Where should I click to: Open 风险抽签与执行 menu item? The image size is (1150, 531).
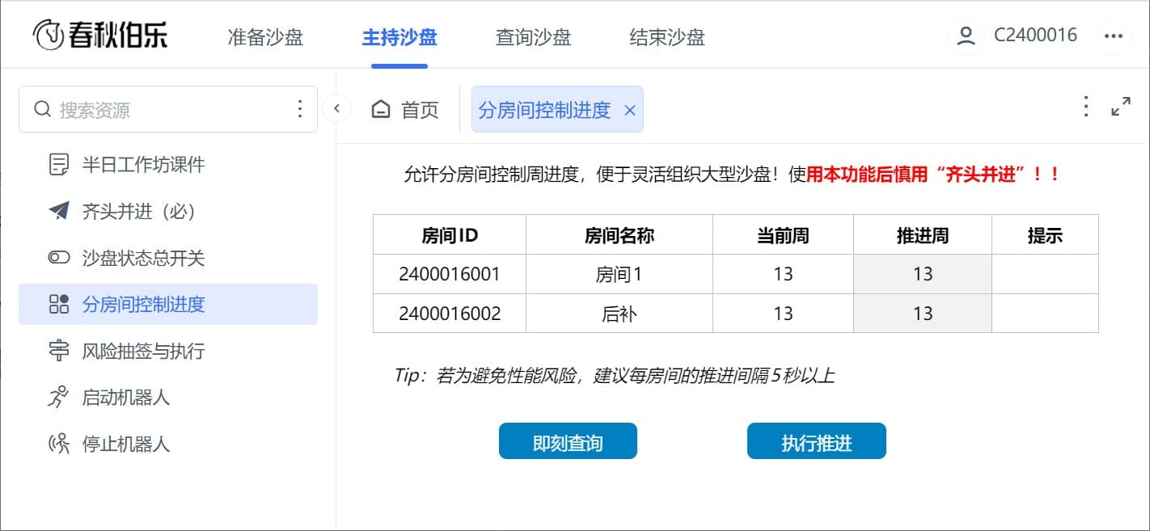(x=168, y=351)
